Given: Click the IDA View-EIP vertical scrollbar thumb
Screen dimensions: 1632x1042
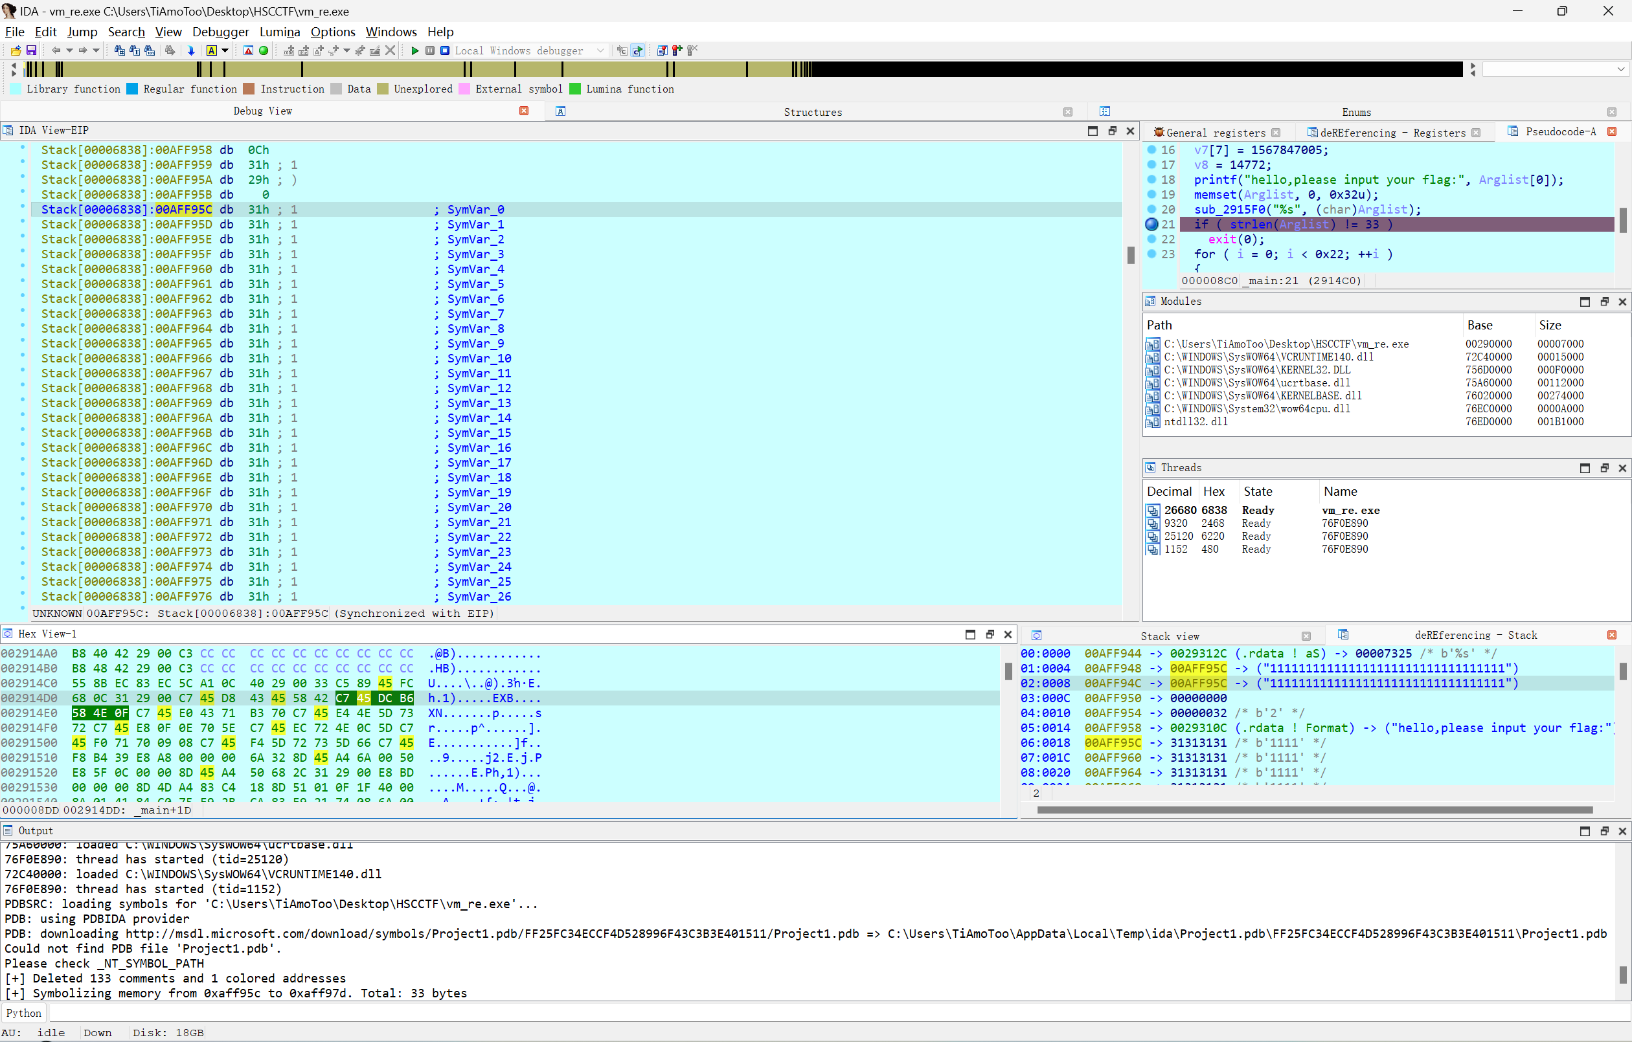Looking at the screenshot, I should click(1130, 255).
